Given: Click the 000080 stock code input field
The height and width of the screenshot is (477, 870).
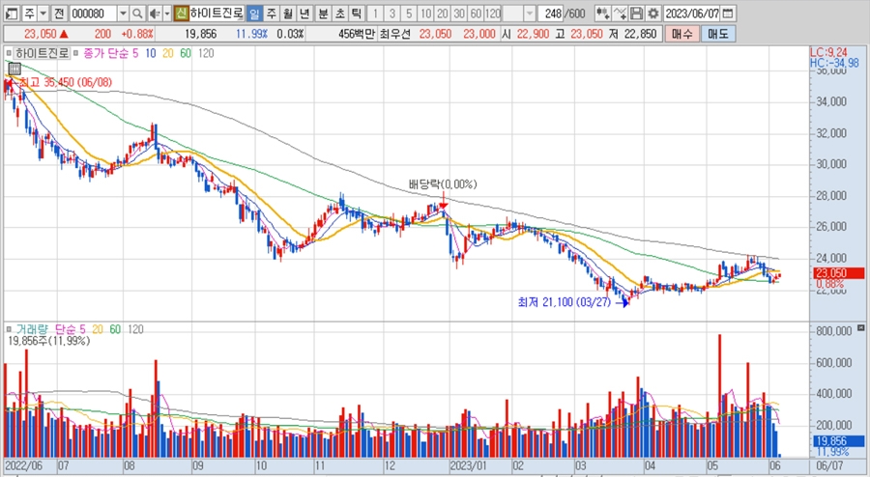Looking at the screenshot, I should 93,14.
